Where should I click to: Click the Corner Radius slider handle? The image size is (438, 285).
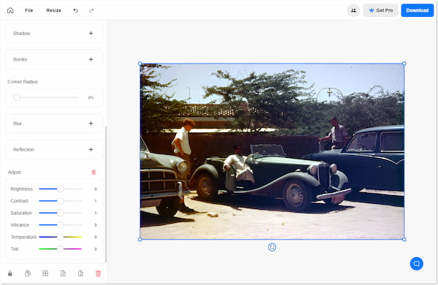(17, 97)
